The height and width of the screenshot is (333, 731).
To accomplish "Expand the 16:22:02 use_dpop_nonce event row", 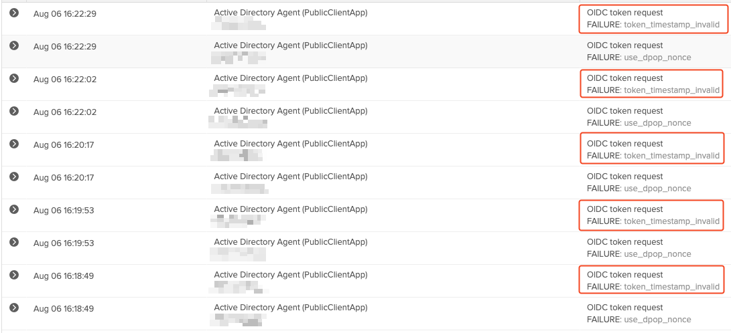I will coord(13,111).
